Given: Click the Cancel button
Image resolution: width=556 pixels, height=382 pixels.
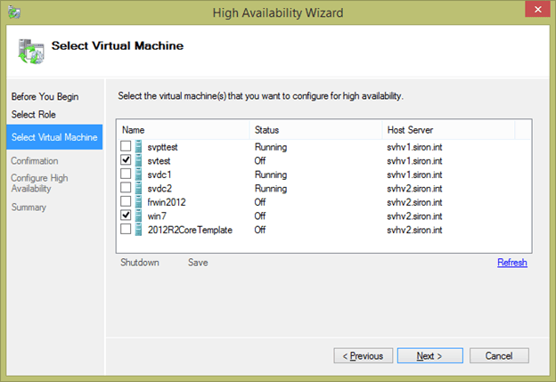Looking at the screenshot, I should point(499,355).
